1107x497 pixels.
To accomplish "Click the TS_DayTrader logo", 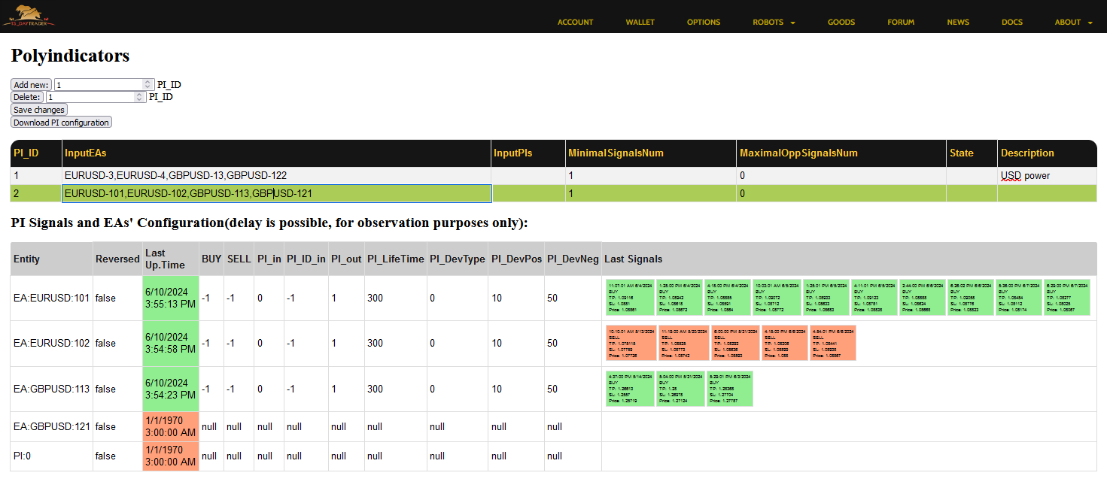I will pos(28,16).
